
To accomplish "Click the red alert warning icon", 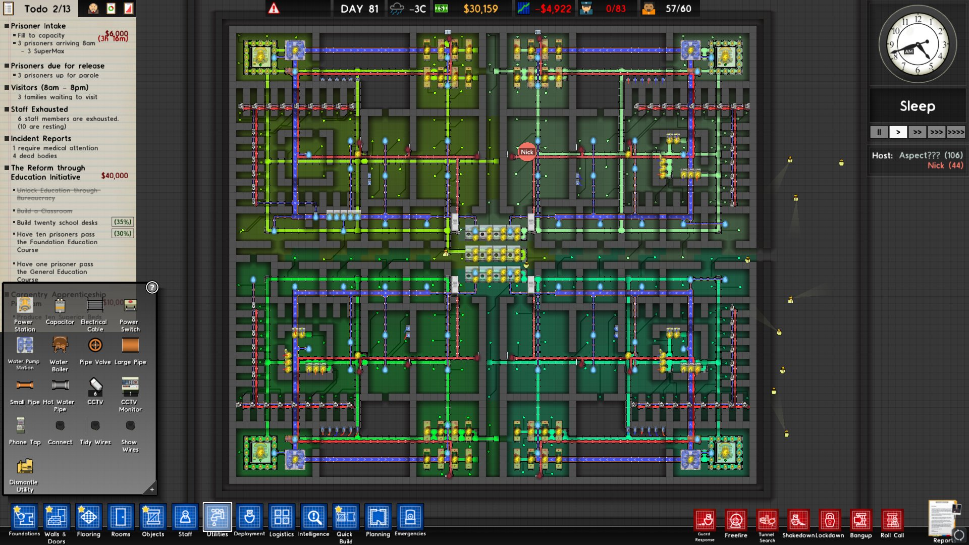I will (274, 9).
